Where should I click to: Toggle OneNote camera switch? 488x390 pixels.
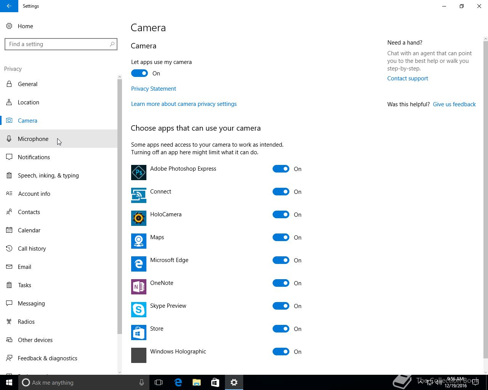281,283
